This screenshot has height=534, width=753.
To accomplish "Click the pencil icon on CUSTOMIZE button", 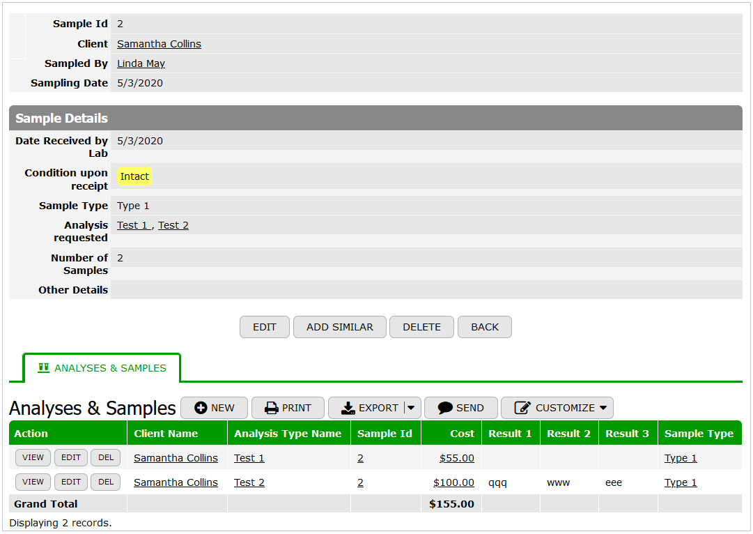I will tap(522, 408).
